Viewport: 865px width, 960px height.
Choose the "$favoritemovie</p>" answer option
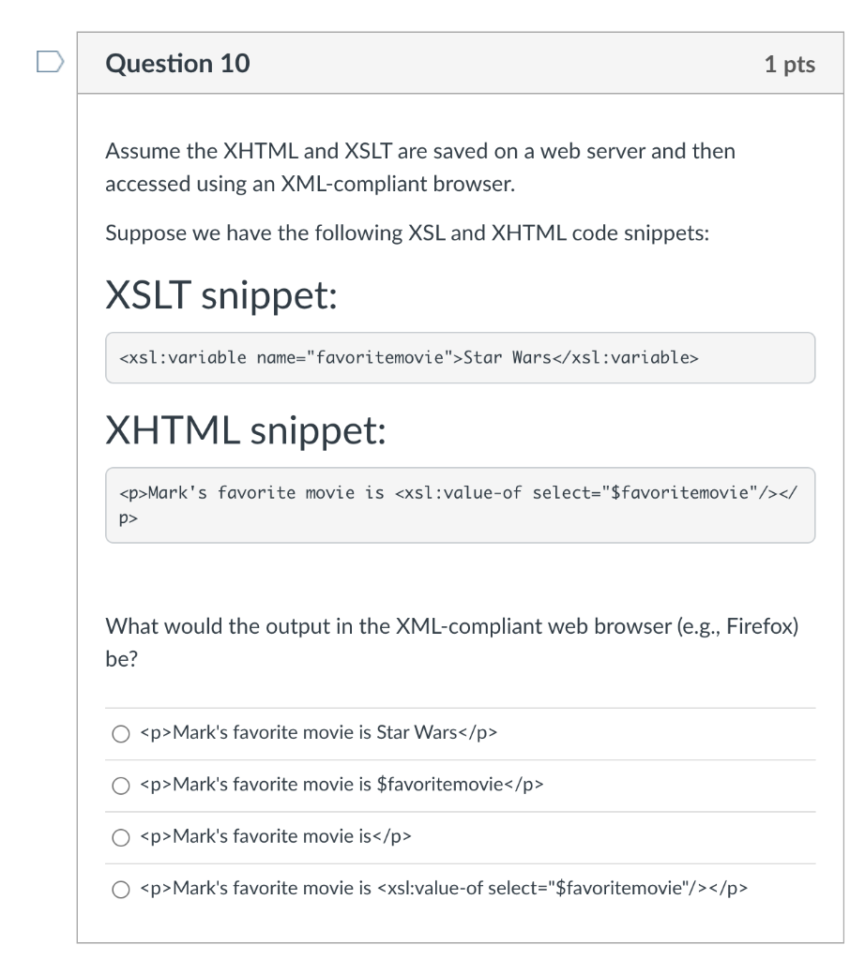(344, 786)
